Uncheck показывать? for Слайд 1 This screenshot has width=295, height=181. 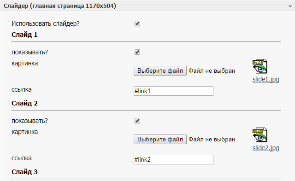pos(137,52)
